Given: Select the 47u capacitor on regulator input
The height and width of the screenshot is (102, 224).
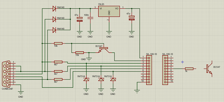Looking at the screenshot, I should (80, 19).
